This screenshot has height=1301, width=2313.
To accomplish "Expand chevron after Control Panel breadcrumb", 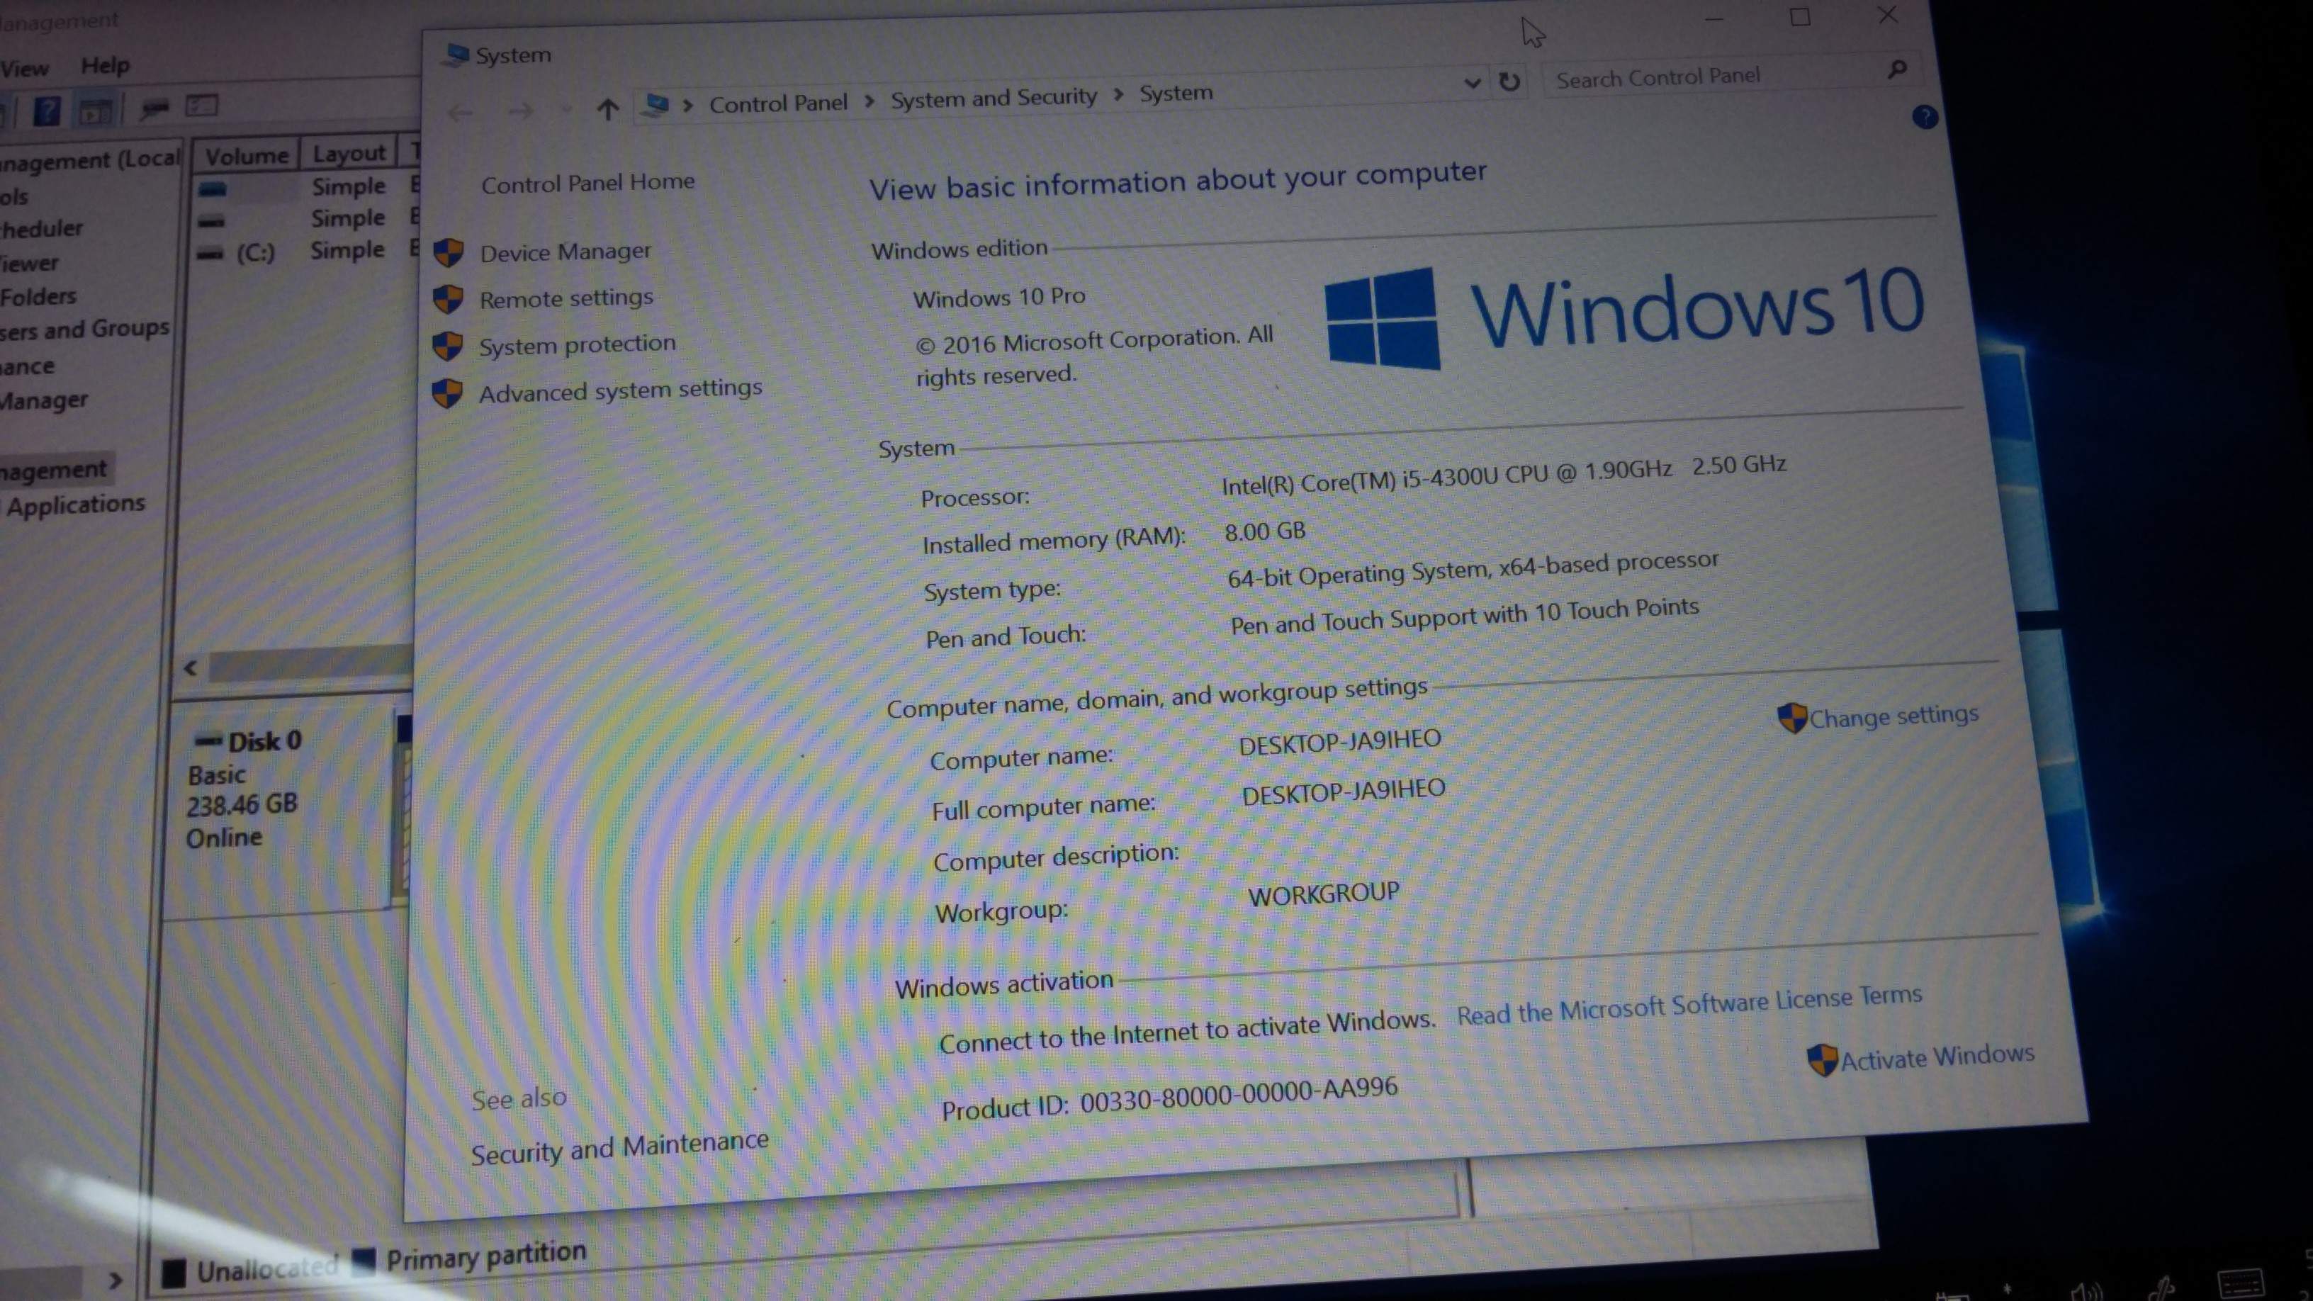I will tap(868, 101).
